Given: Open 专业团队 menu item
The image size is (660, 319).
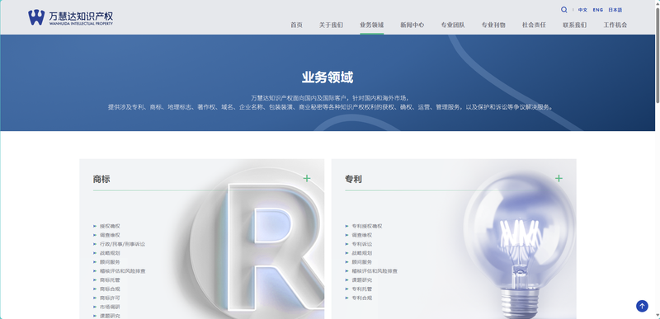Looking at the screenshot, I should (453, 25).
